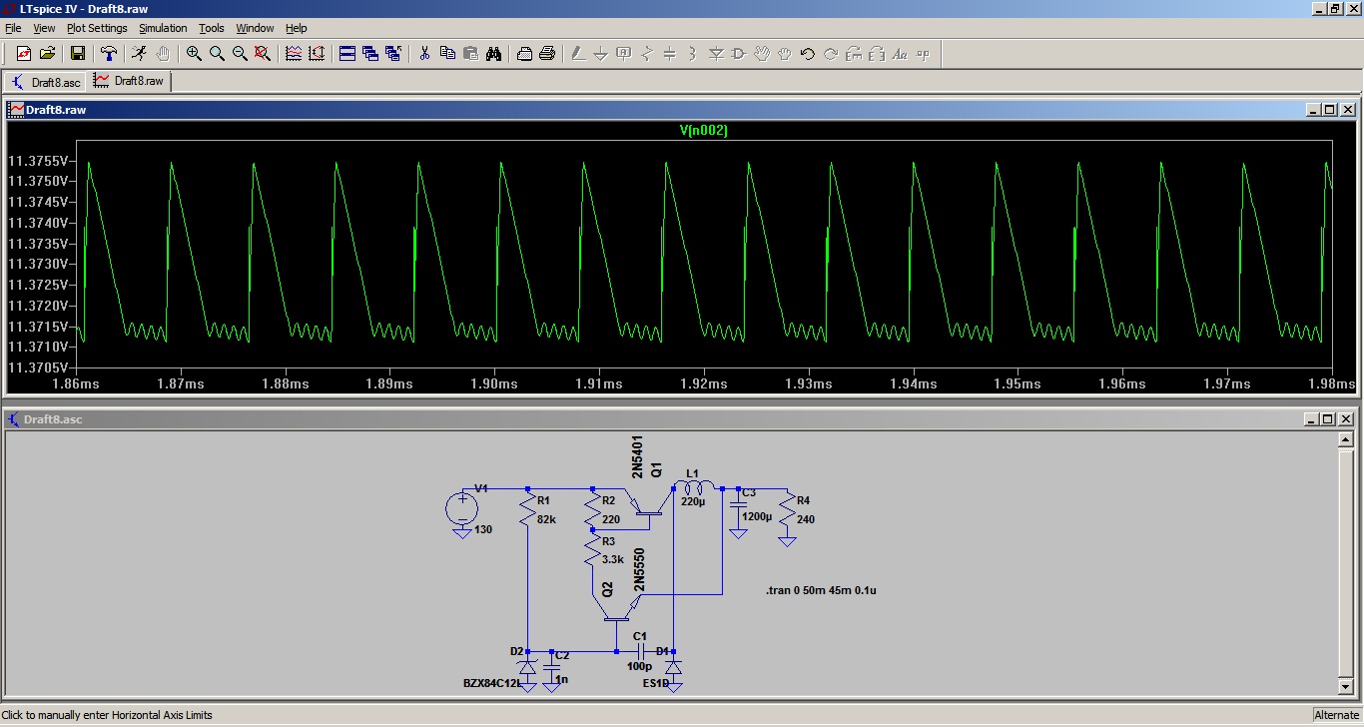Viewport: 1364px width, 727px height.
Task: Open the Simulation menu
Action: point(163,28)
